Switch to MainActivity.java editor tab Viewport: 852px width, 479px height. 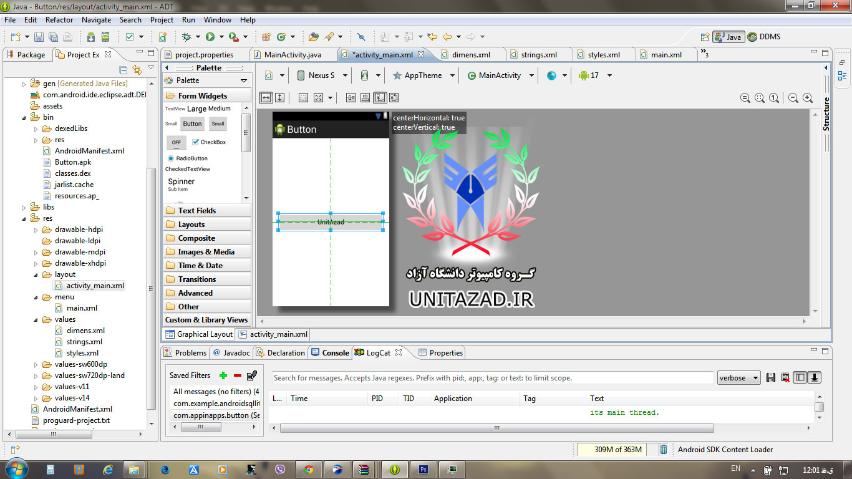[293, 55]
